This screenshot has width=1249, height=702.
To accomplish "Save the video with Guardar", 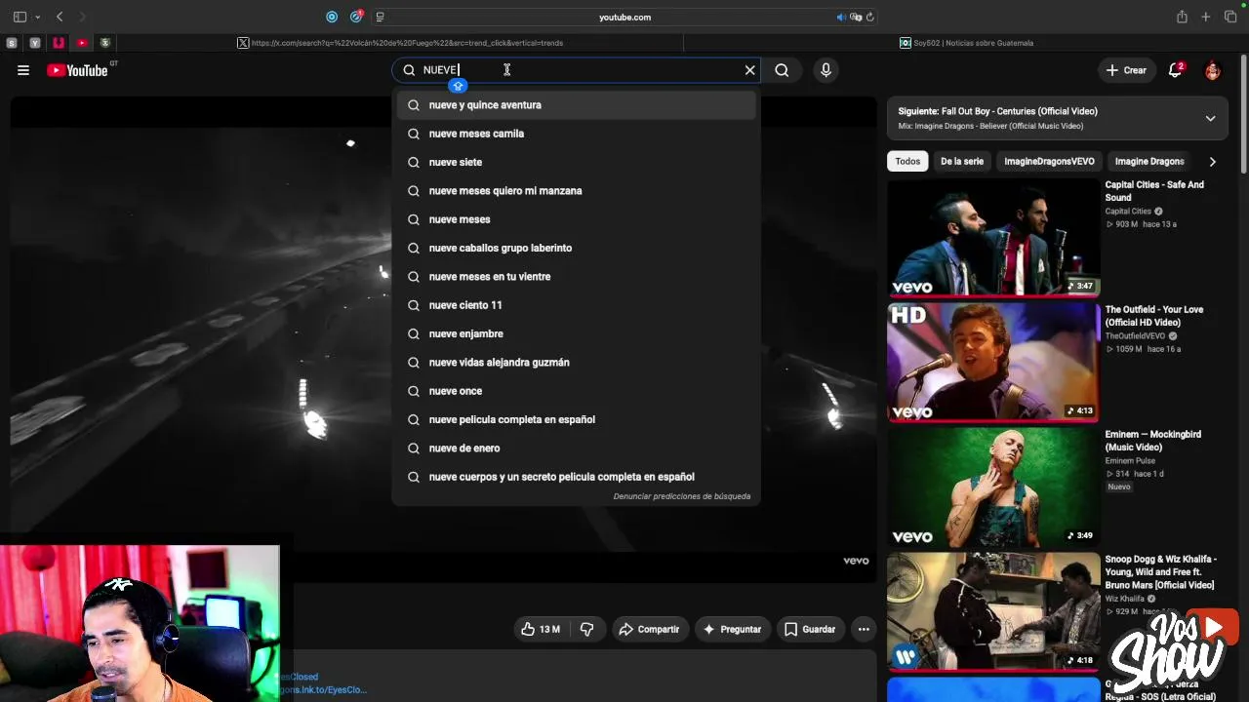I will 810,630.
